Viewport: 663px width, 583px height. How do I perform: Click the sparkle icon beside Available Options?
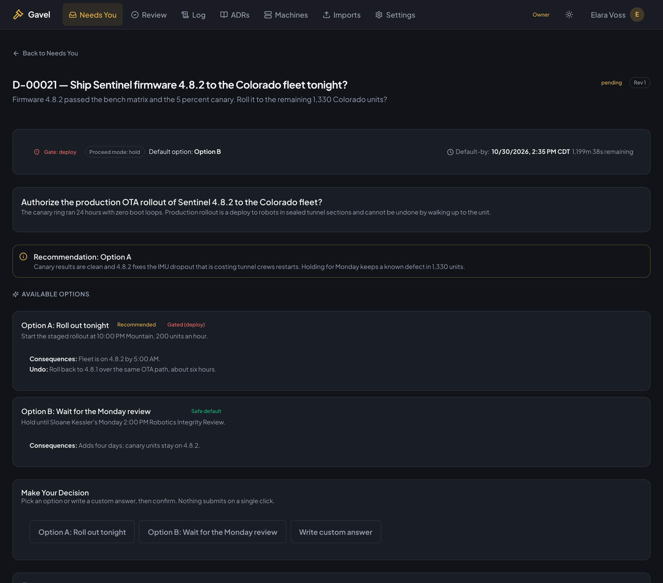pyautogui.click(x=16, y=294)
